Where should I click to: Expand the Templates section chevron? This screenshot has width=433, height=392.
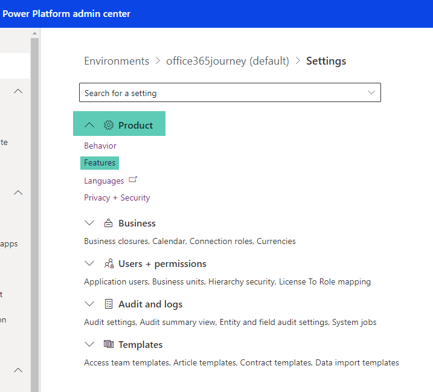point(89,344)
